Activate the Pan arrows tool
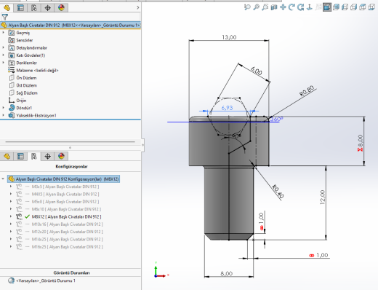 pos(283,7)
